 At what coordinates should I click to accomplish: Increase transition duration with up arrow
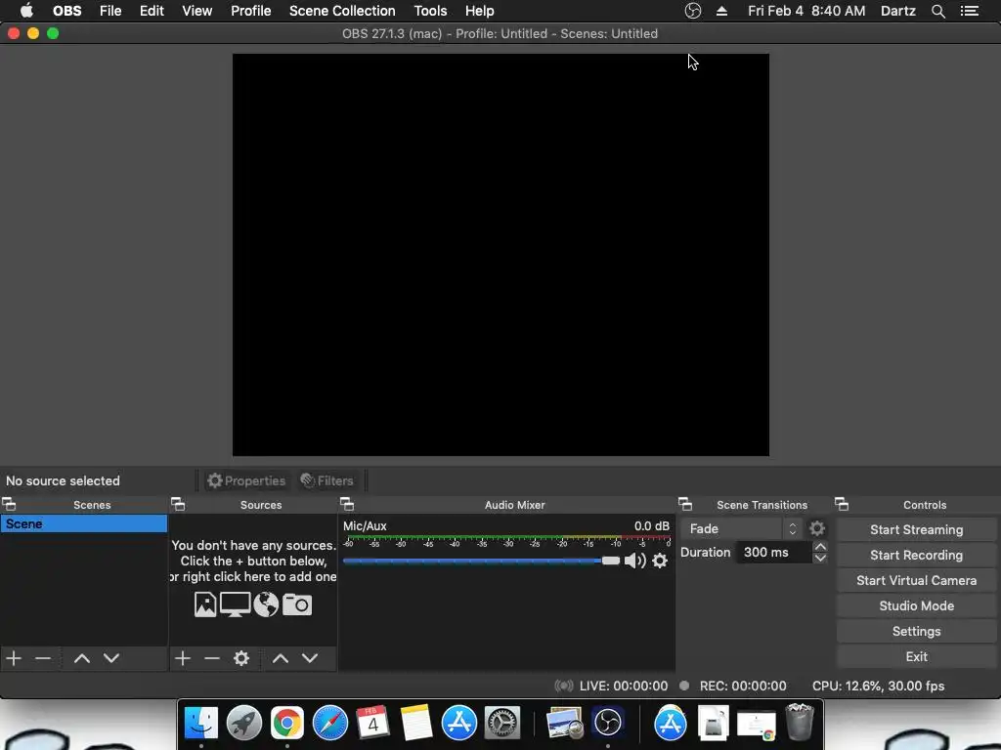(820, 547)
